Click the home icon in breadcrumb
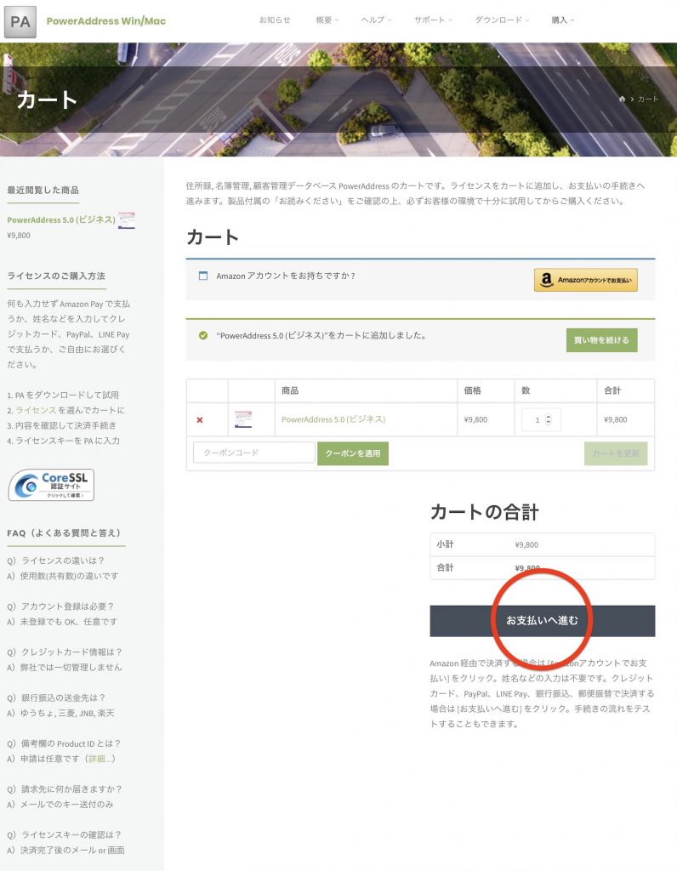677x871 pixels. tap(622, 99)
